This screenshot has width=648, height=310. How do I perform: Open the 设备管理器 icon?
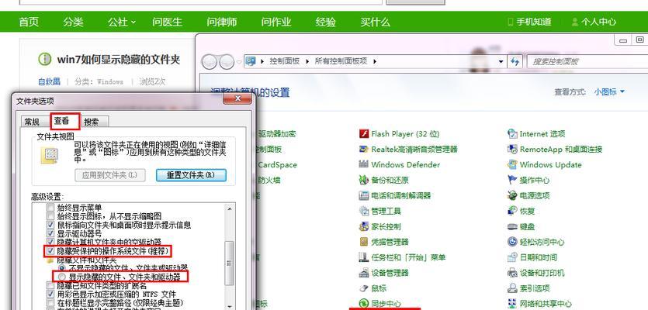[x=363, y=273]
